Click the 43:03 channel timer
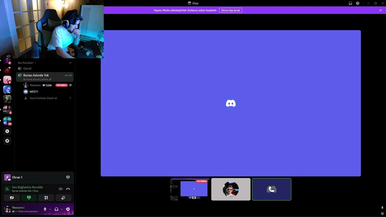The height and width of the screenshot is (217, 386). click(x=68, y=75)
